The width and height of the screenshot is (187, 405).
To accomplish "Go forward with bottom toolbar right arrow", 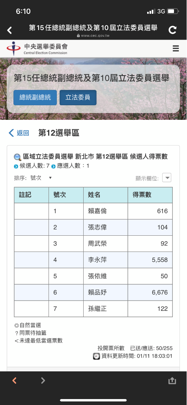I will coord(43,380).
